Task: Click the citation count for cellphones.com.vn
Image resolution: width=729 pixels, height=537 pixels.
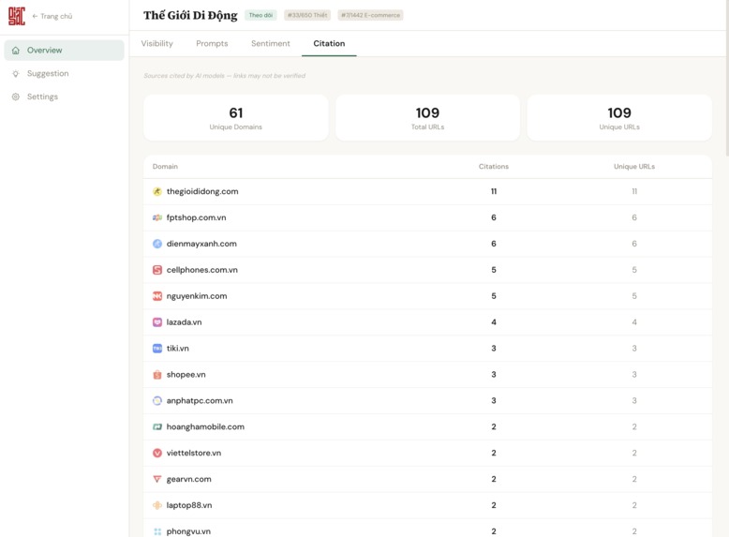Action: [494, 270]
